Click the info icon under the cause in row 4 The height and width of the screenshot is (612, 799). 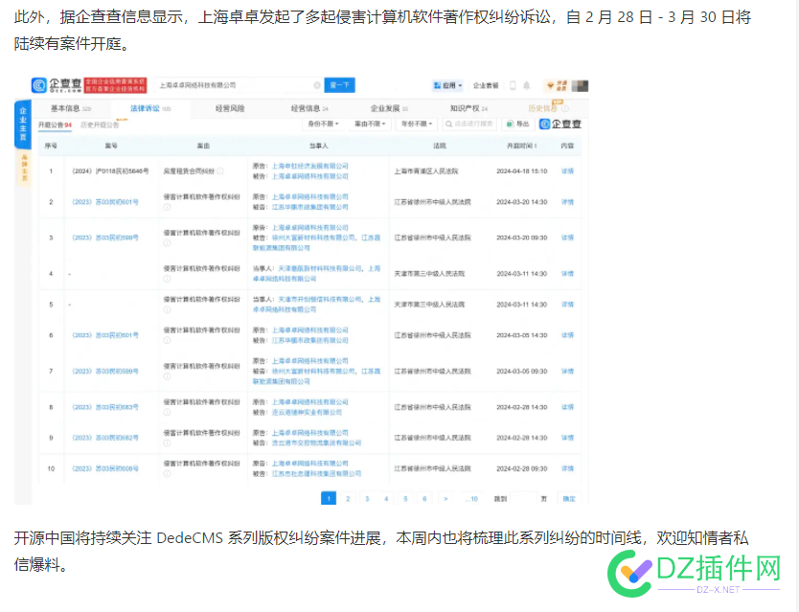tap(167, 279)
